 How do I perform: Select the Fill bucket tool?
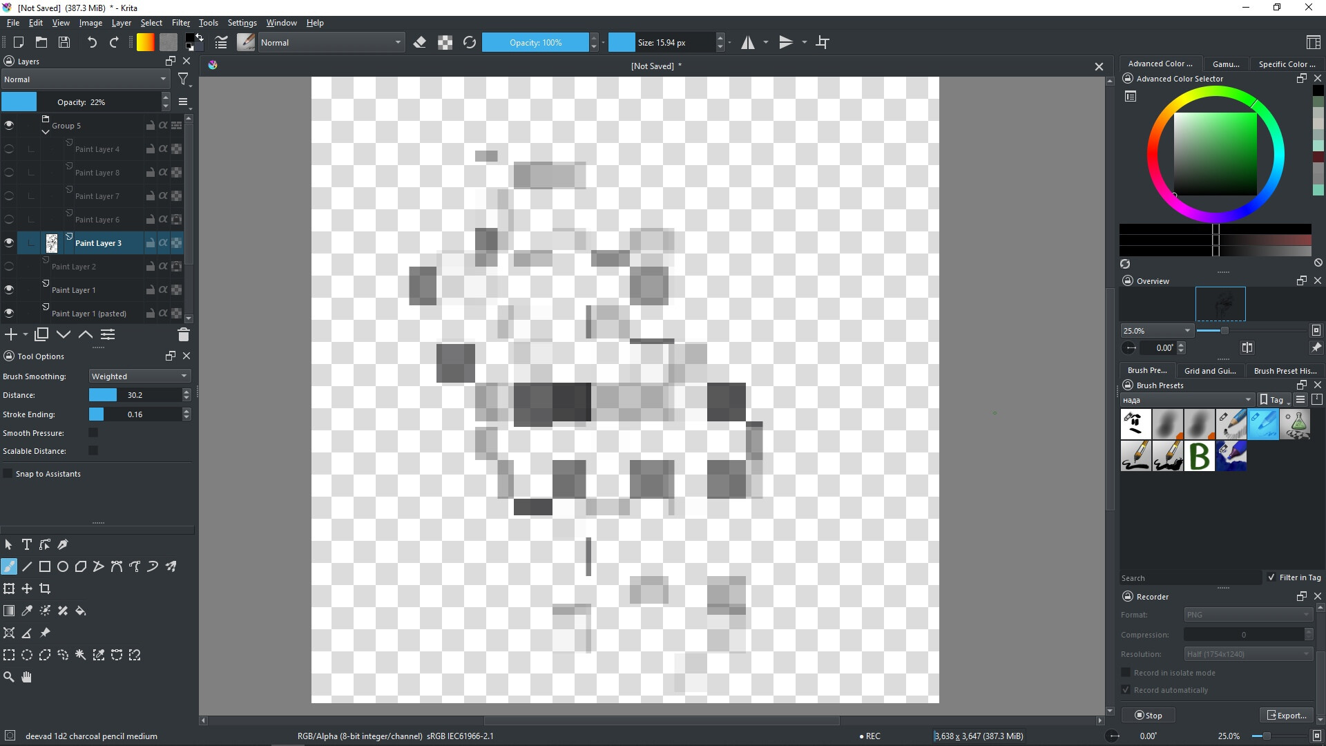coord(81,611)
